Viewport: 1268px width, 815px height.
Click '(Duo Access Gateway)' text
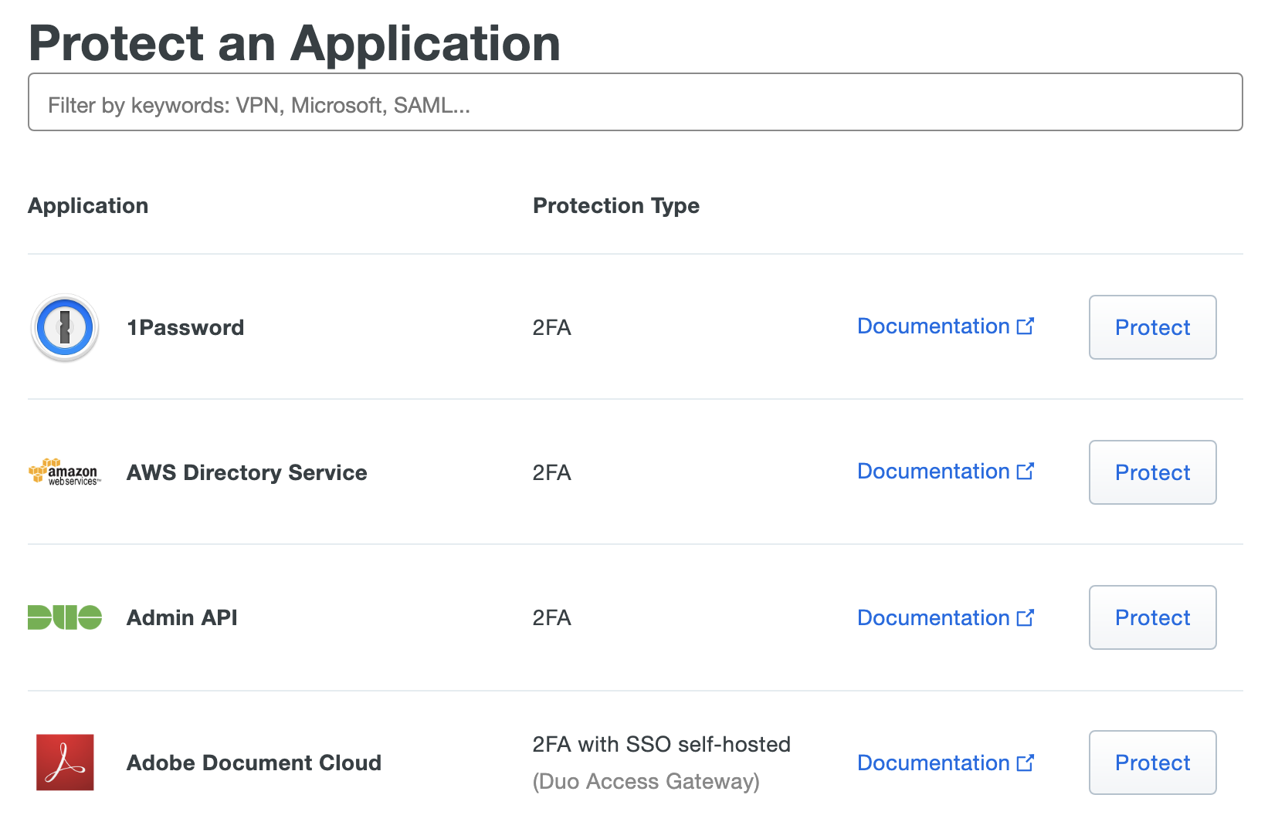(646, 781)
